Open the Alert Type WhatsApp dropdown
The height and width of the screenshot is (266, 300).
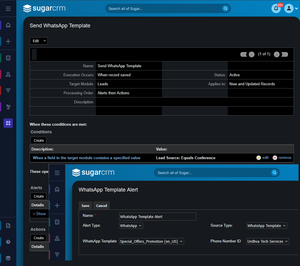pyautogui.click(x=131, y=226)
